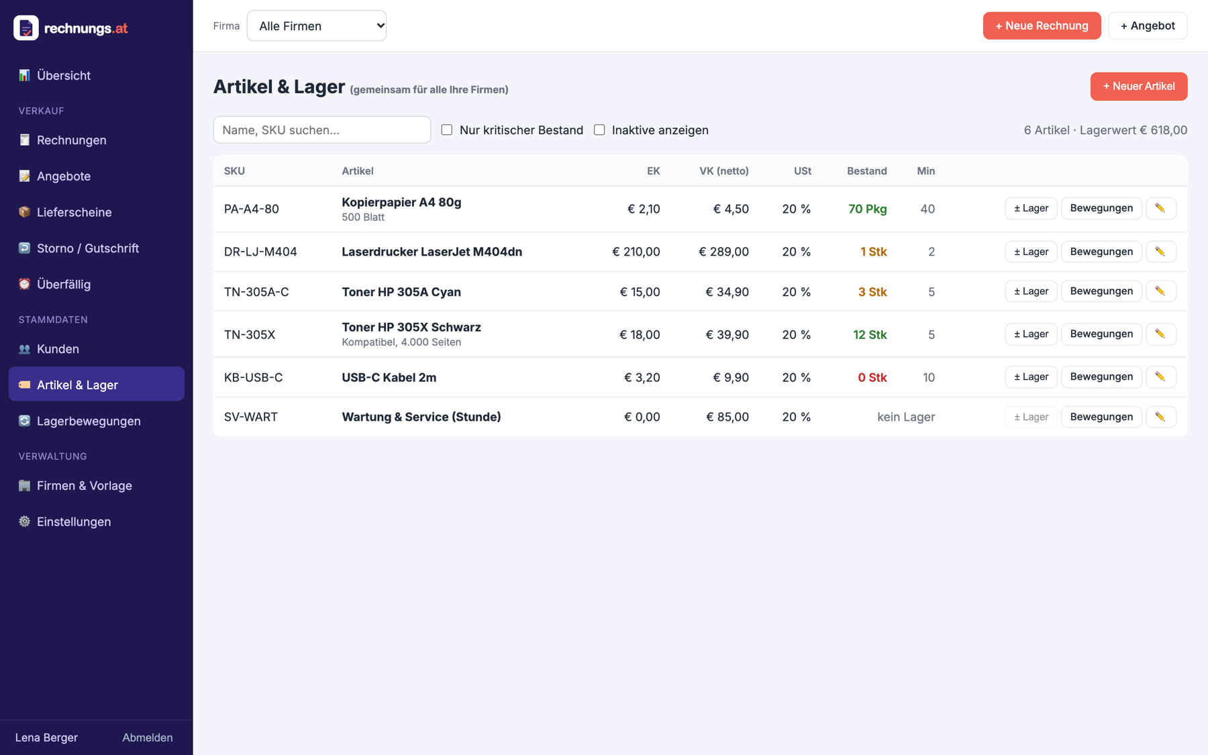Add a Neuer Artikel

(x=1139, y=86)
